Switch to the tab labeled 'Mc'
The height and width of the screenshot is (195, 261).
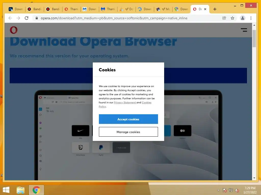pyautogui.click(x=163, y=9)
